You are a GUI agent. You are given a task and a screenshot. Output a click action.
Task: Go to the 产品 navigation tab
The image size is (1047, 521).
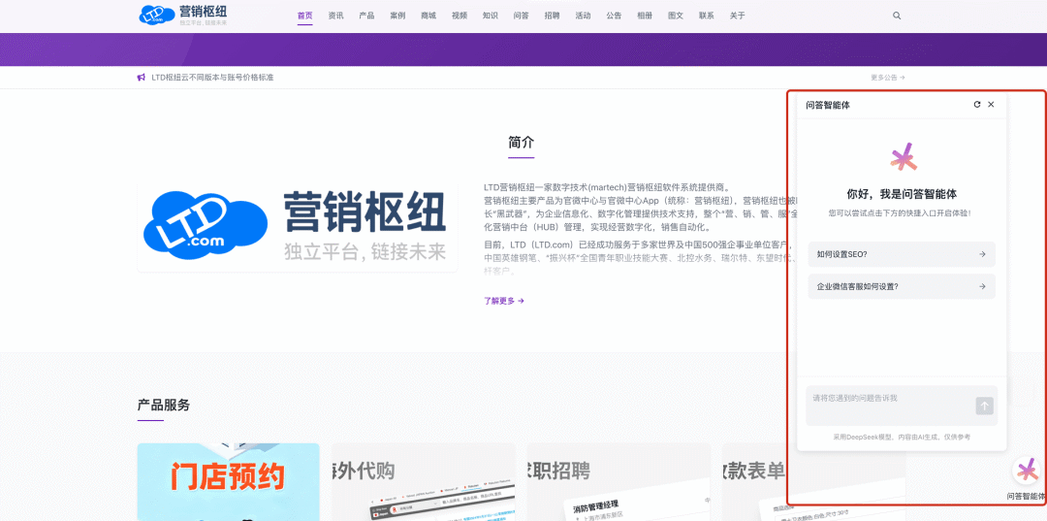366,16
